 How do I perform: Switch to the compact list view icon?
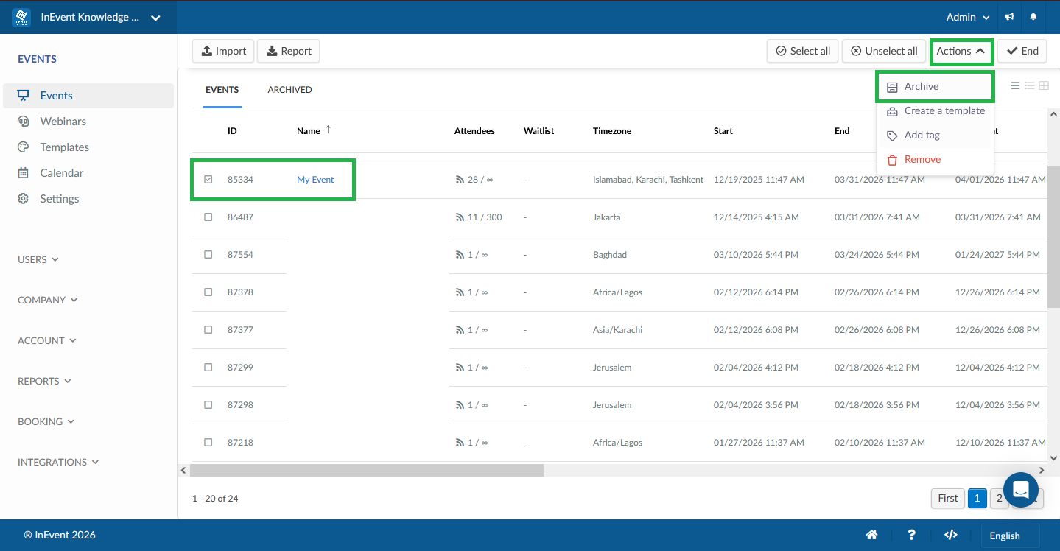click(1030, 86)
